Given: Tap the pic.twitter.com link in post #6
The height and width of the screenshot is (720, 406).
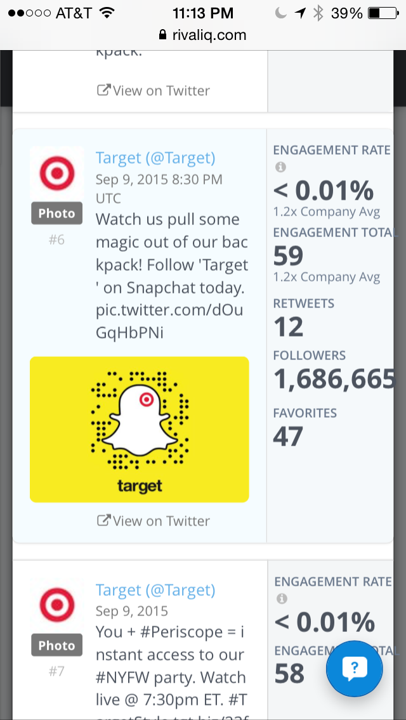Looking at the screenshot, I should 171,322.
